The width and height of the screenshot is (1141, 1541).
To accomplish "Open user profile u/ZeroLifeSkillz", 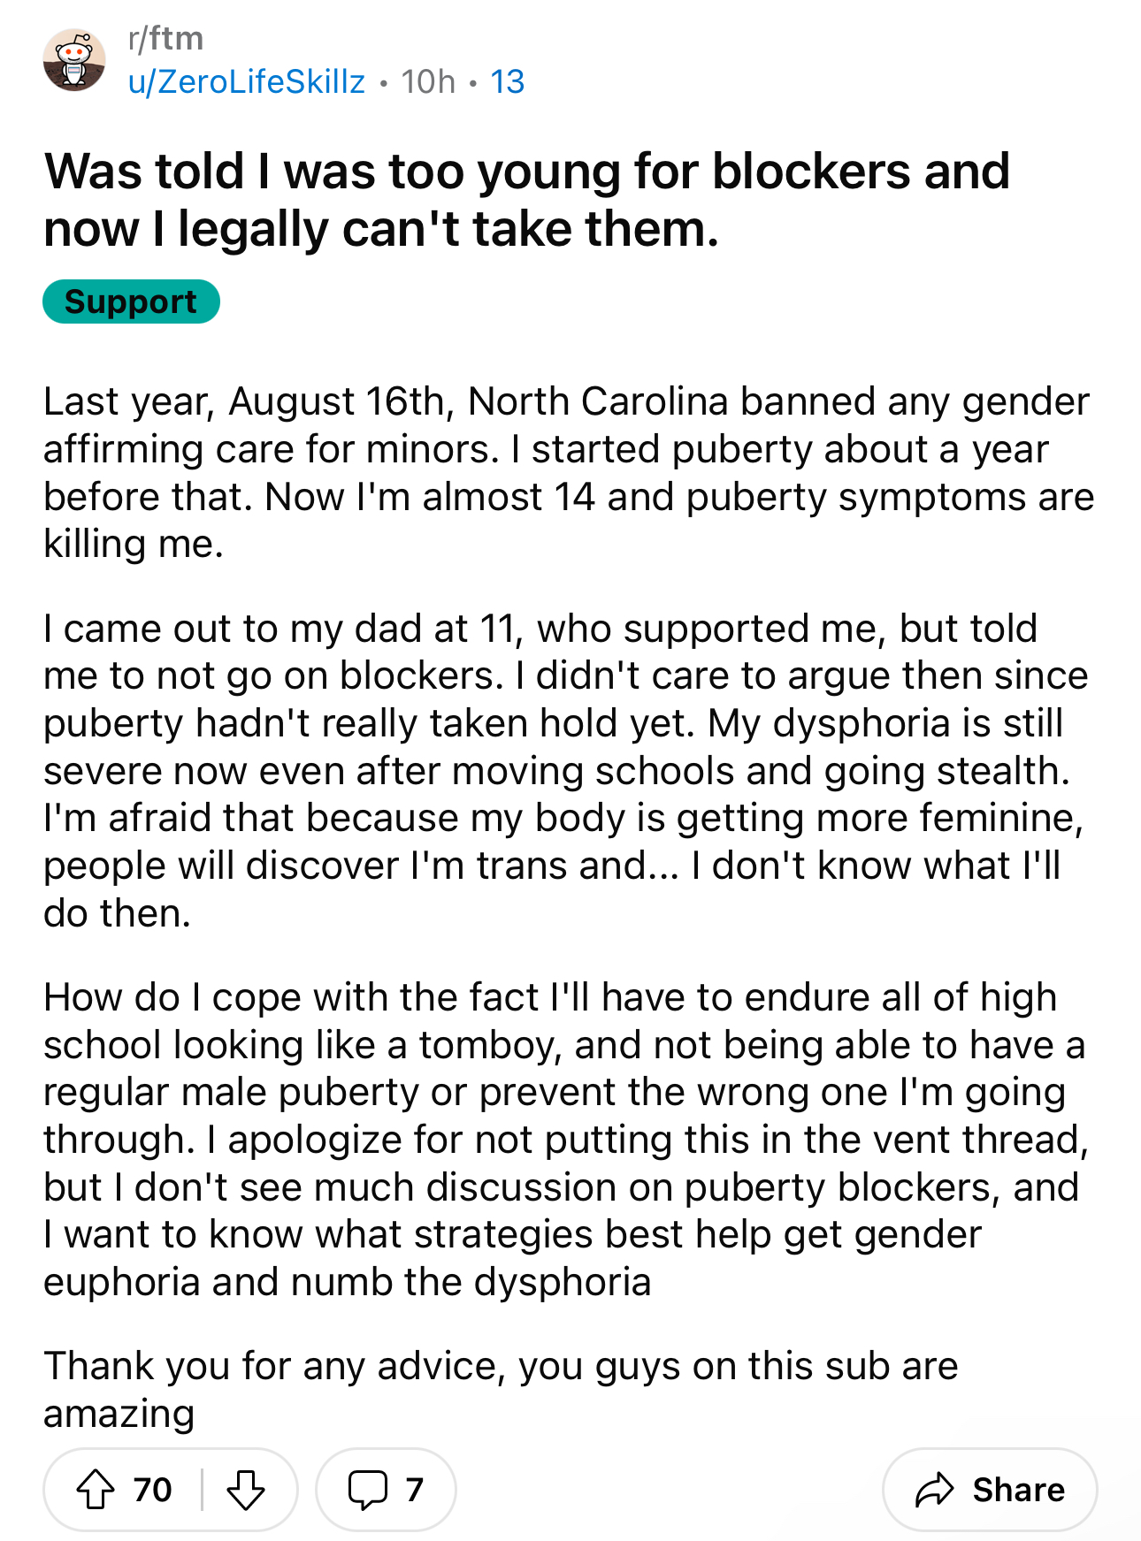I will (247, 82).
